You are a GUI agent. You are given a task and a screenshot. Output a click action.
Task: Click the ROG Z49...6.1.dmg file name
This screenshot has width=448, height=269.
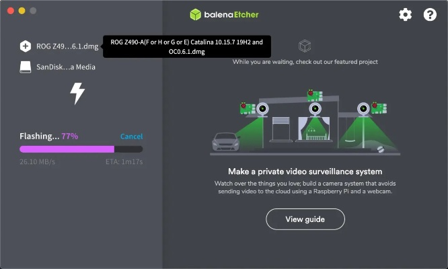pos(67,46)
